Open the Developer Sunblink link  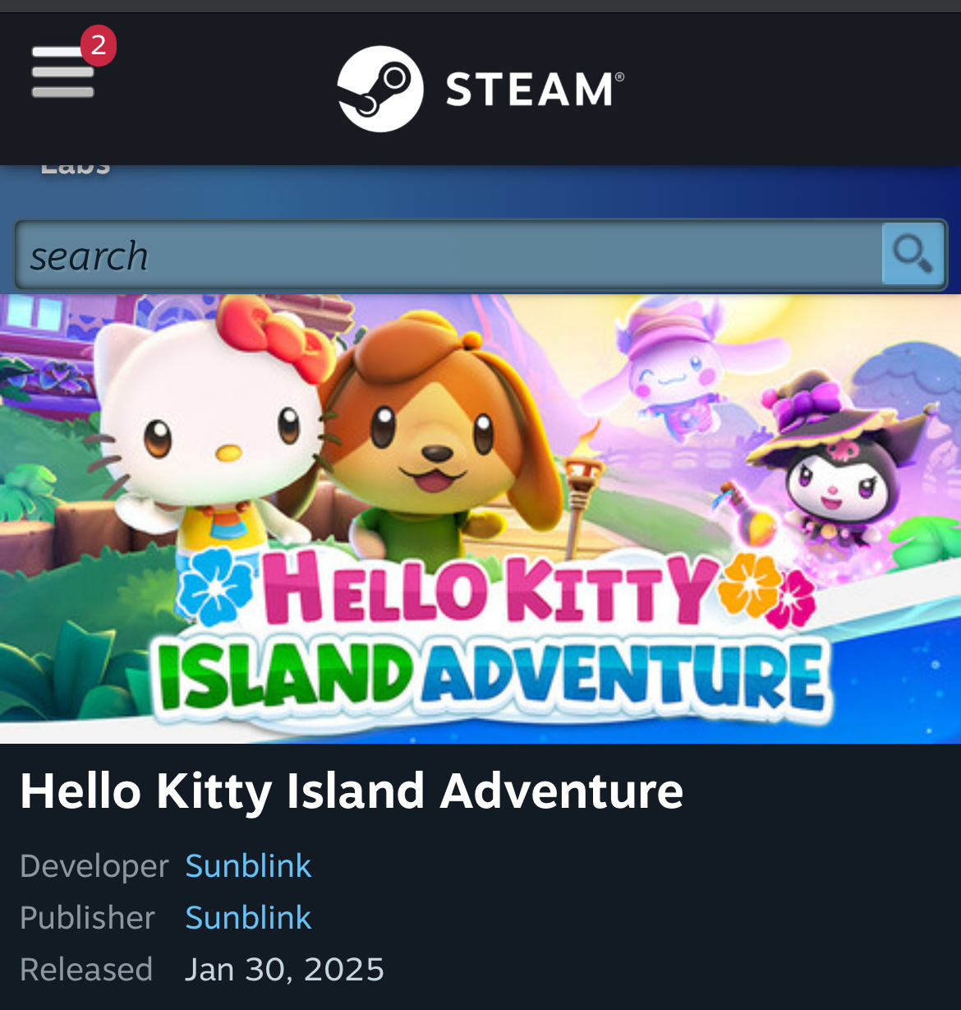248,866
